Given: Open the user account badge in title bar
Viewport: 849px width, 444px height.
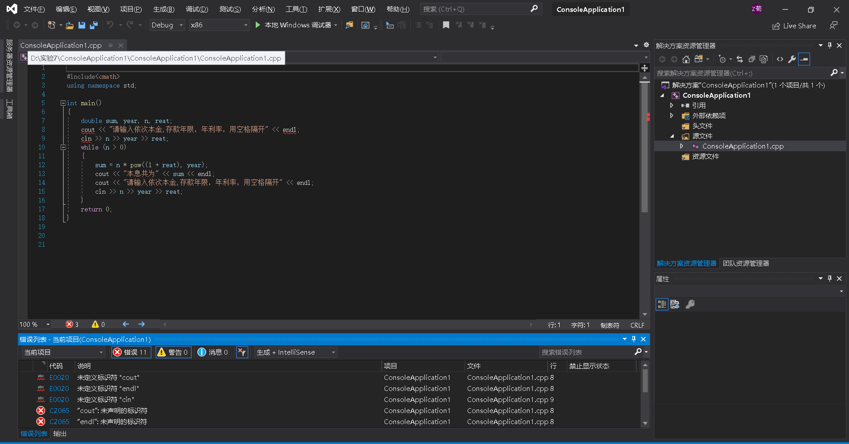Looking at the screenshot, I should 757,9.
